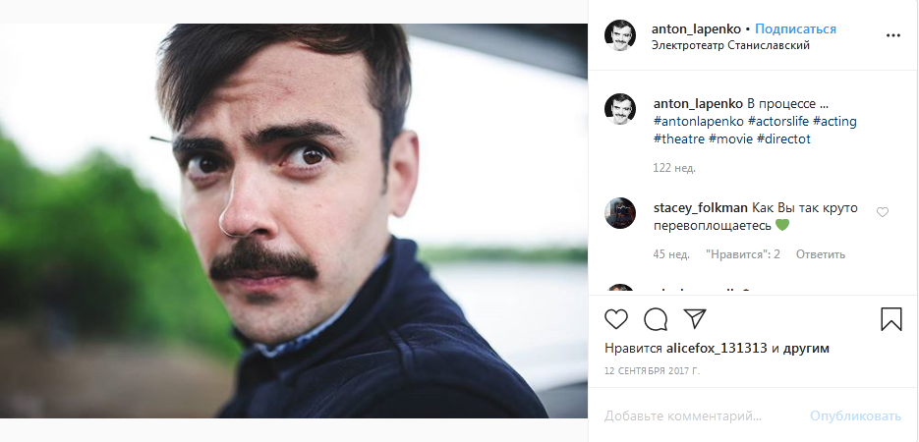Open stacey_folkman's profile avatar
The height and width of the screenshot is (442, 919).
620,214
